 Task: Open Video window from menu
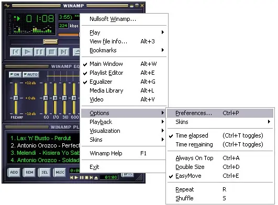[124, 99]
